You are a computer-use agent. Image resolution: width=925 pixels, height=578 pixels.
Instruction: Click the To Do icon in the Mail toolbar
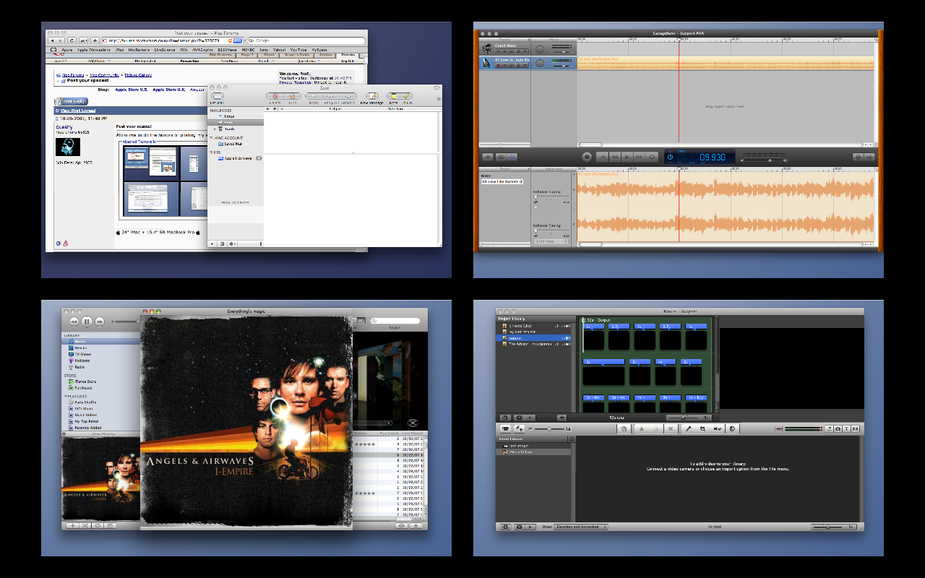(x=407, y=96)
